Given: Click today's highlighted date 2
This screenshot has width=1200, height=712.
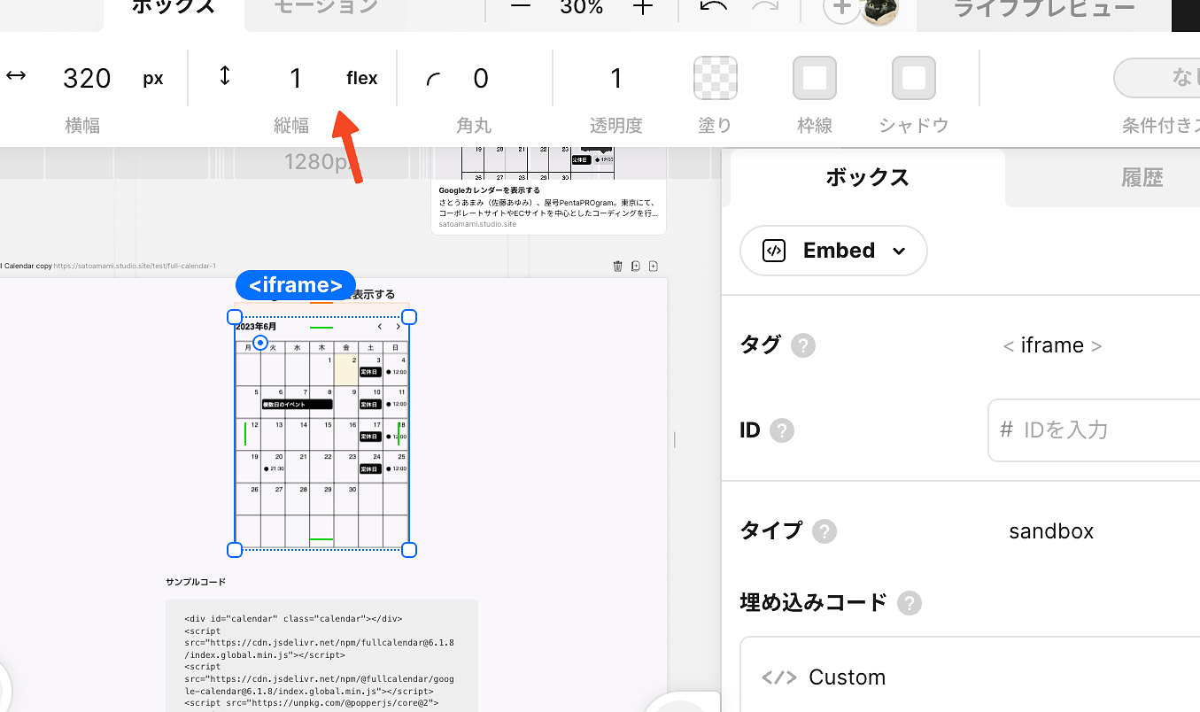Looking at the screenshot, I should click(x=346, y=369).
